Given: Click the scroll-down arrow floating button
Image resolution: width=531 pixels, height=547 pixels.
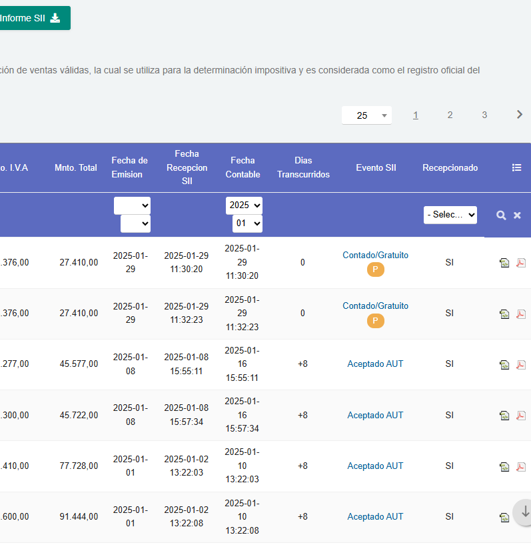Looking at the screenshot, I should point(524,512).
